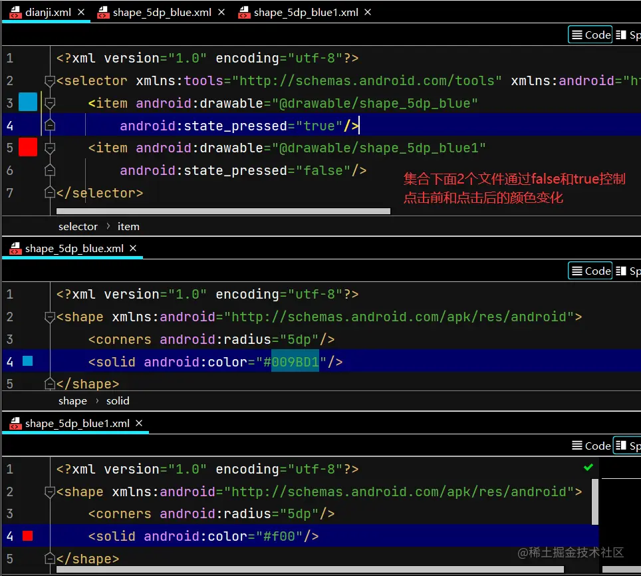Click state_pressed="true" attribute on line 4
The height and width of the screenshot is (576, 641).
(x=231, y=126)
